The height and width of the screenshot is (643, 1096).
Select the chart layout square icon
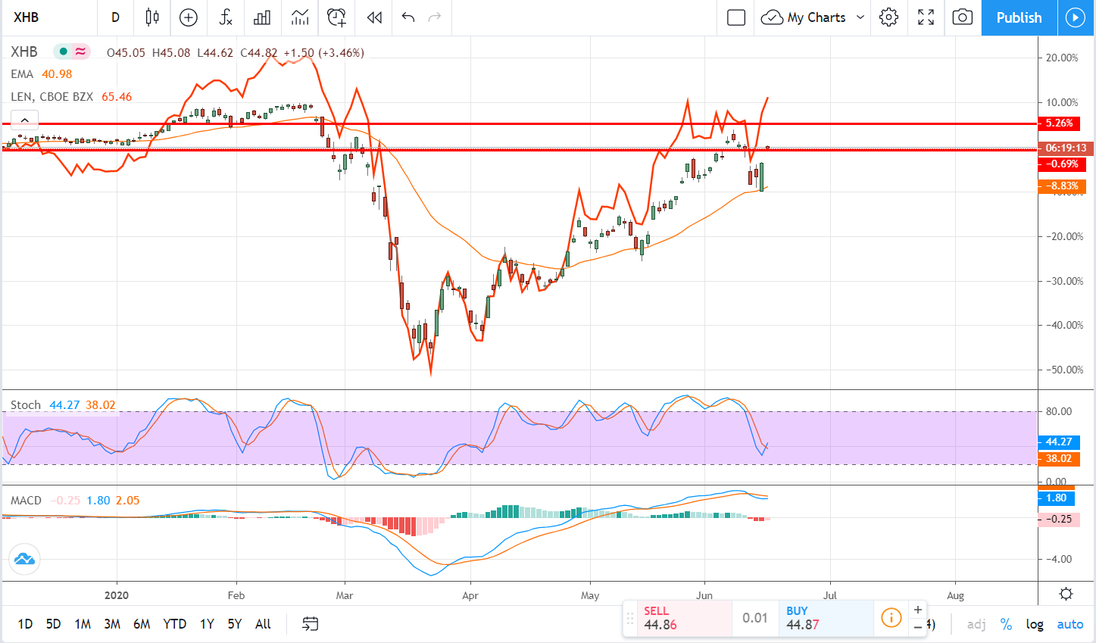tap(736, 17)
